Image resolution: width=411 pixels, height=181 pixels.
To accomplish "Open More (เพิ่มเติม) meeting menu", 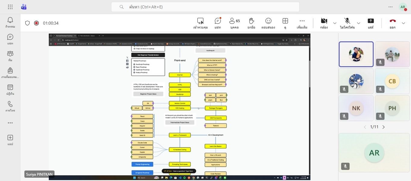I will (x=302, y=23).
